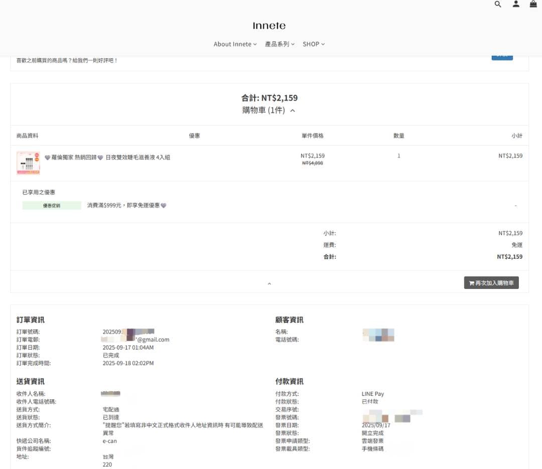Viewport: 542px width, 469px height.
Task: Open the search magnifier icon
Action: [x=498, y=4]
